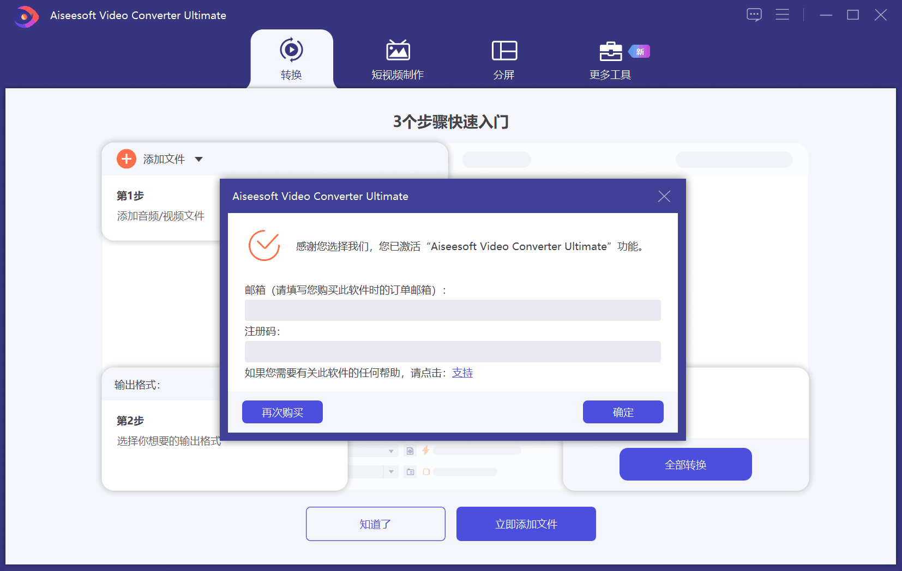Click the folder icon in bottom row
This screenshot has height=571, width=902.
pyautogui.click(x=410, y=472)
